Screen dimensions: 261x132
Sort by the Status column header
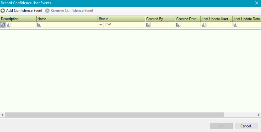[x=121, y=19]
